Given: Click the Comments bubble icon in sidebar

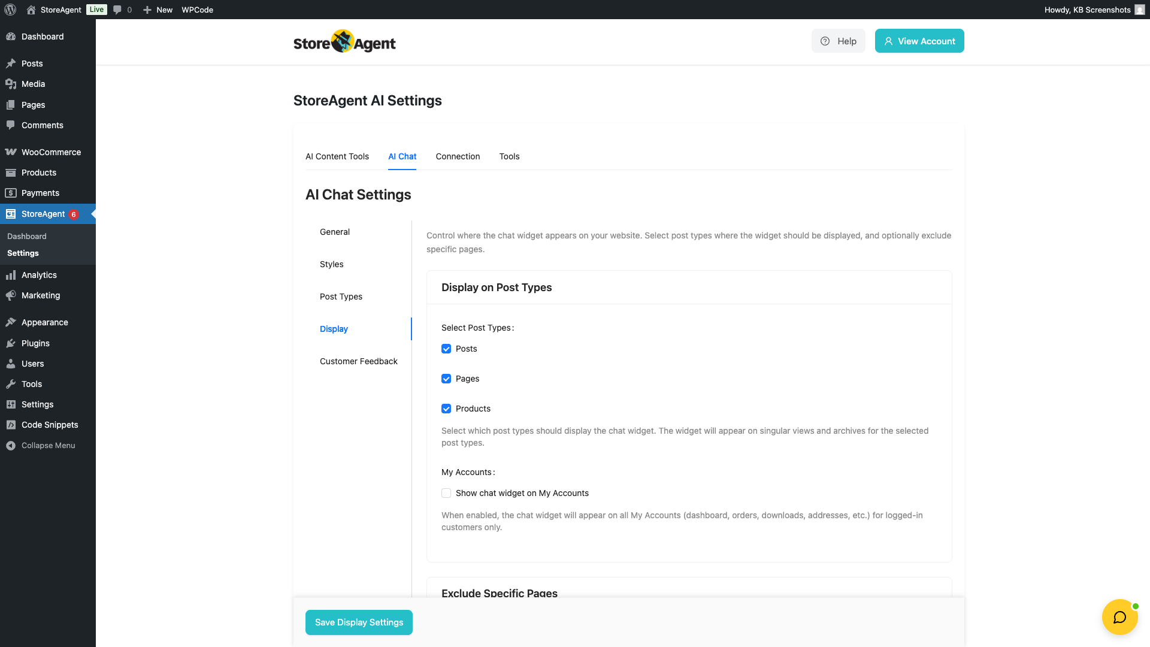Looking at the screenshot, I should pyautogui.click(x=11, y=125).
